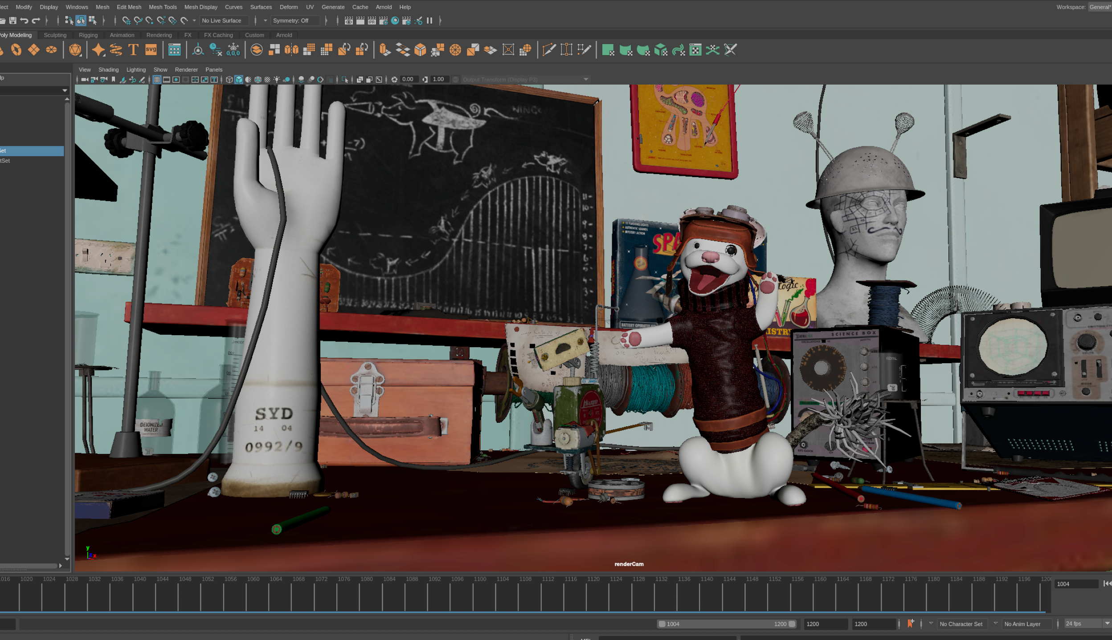Screen dimensions: 1112x640
Task: Toggle the viewport grid display
Action: (x=157, y=80)
